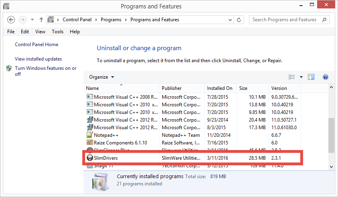Click icon of Visual C++ 2012 17.3 MB entry
This screenshot has height=197, width=338.
90,127
